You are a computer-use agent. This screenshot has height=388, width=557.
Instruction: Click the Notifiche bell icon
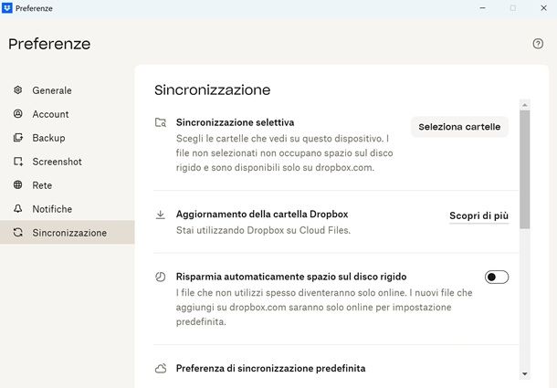coord(18,209)
